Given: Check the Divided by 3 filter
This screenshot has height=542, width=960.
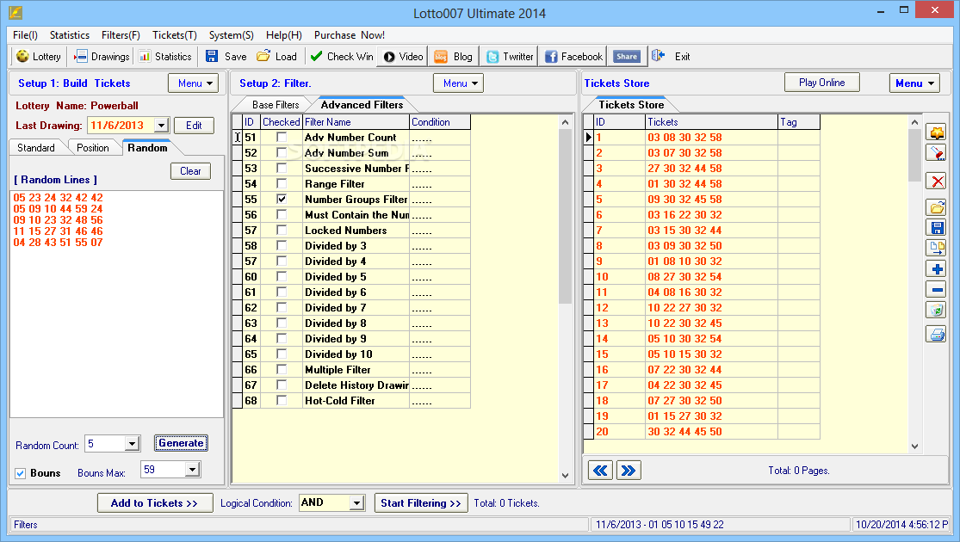Looking at the screenshot, I should 282,245.
